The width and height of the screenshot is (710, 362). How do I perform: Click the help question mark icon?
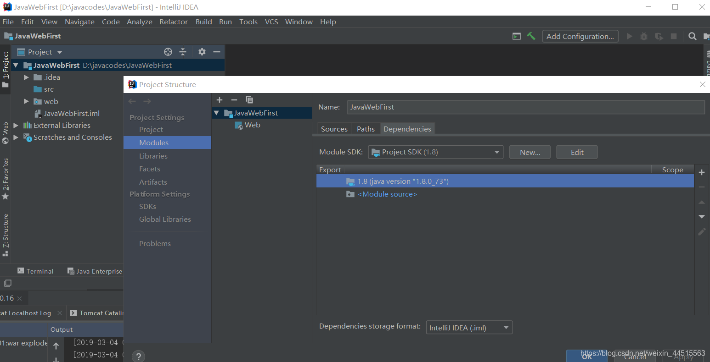[x=138, y=356]
